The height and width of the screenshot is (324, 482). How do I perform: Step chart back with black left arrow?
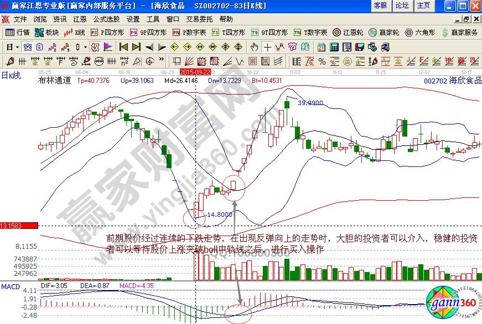[149, 47]
